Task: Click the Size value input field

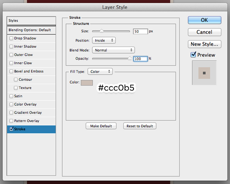Action: click(x=141, y=31)
